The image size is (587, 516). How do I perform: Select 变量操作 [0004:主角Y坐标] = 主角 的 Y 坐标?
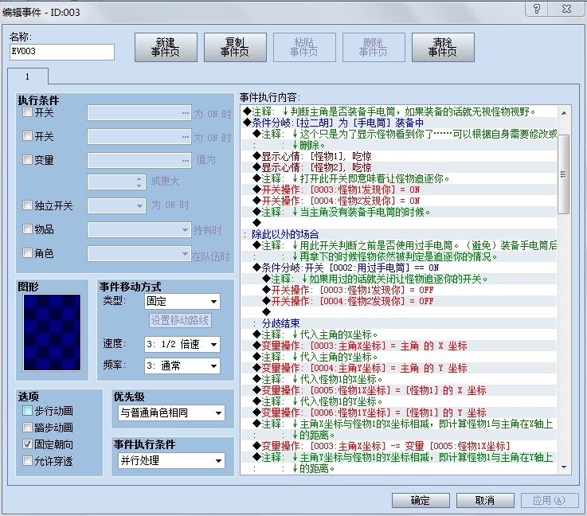(399, 368)
